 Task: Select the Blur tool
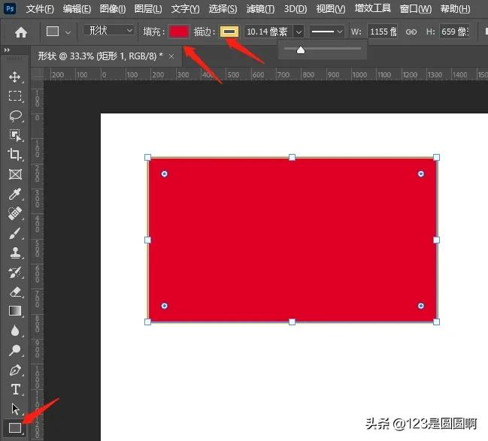pyautogui.click(x=15, y=331)
